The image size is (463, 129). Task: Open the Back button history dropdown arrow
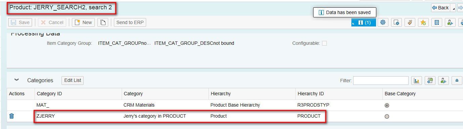click(x=454, y=8)
